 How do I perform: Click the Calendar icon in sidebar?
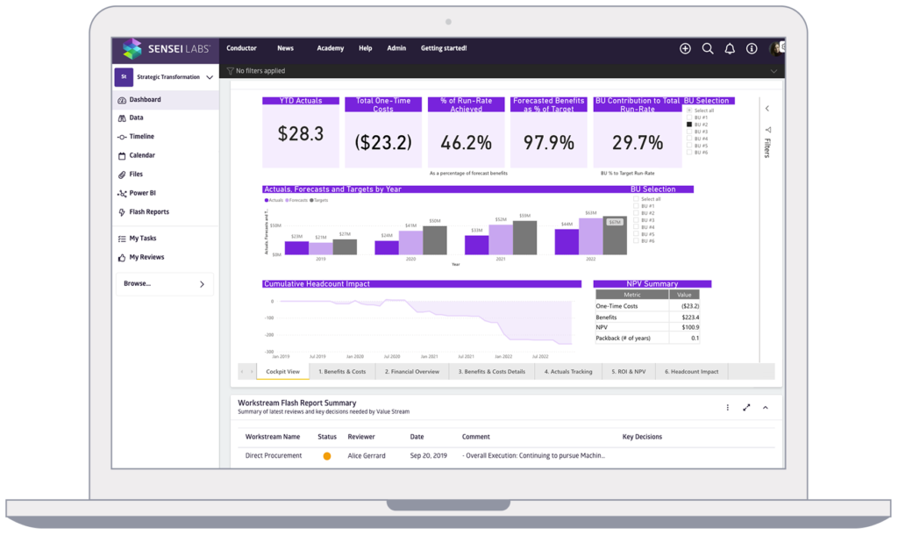pos(122,156)
